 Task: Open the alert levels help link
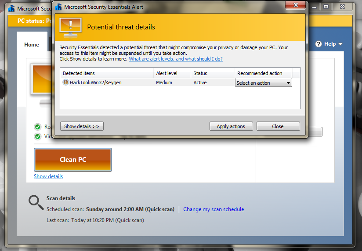tap(176, 59)
